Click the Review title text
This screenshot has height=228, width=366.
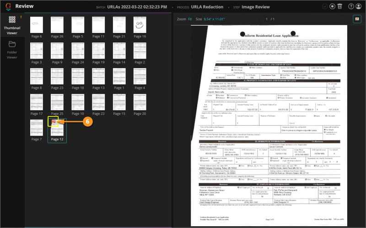click(24, 6)
